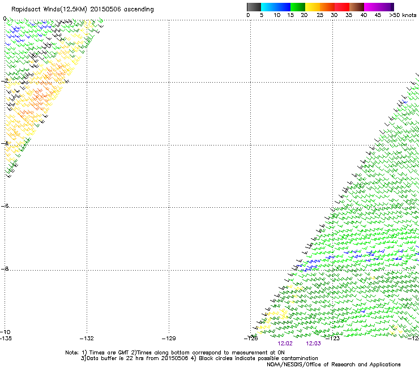Click the 'Note: 1) Times are GMT' line

click(x=175, y=353)
